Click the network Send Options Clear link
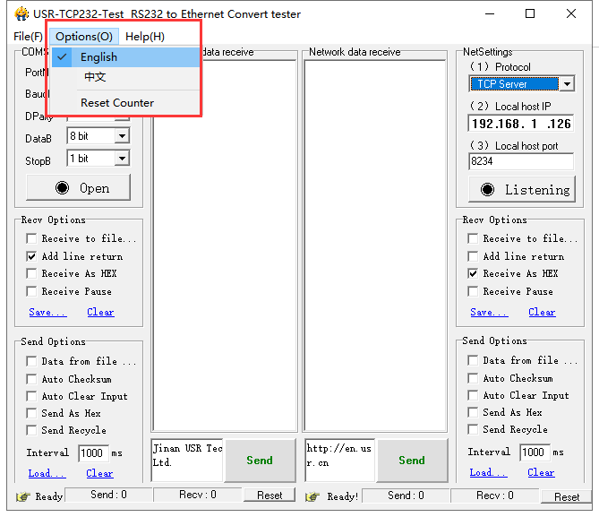Image resolution: width=599 pixels, height=517 pixels. (540, 472)
